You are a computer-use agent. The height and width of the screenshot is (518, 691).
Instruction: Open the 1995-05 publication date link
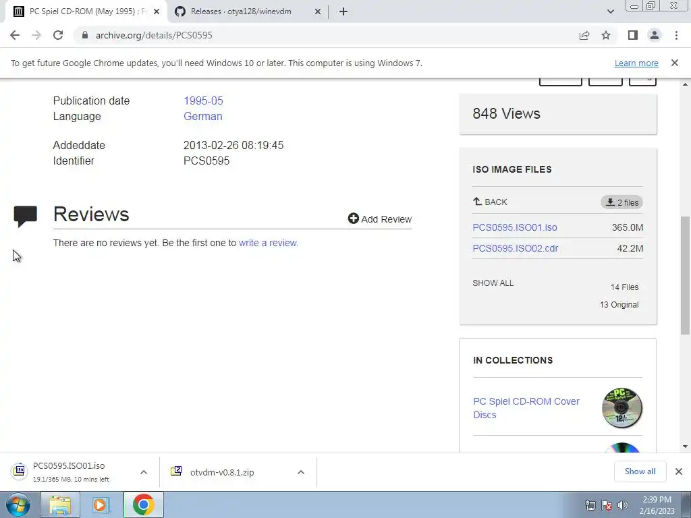coord(203,100)
